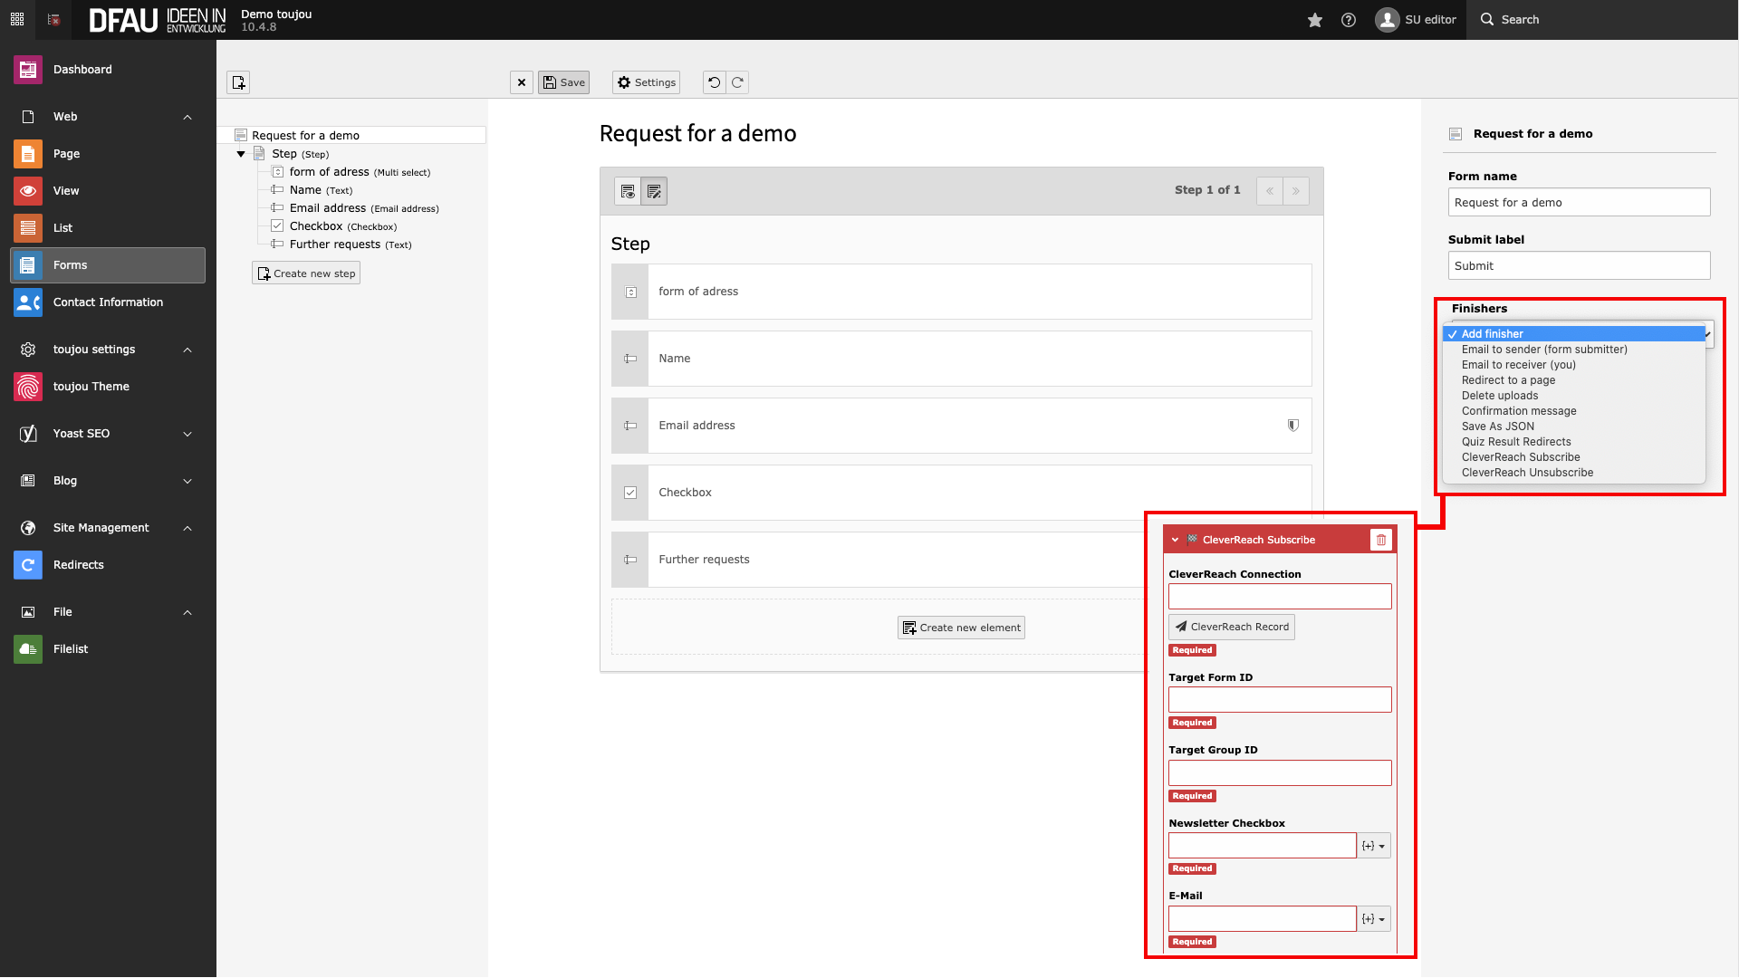Viewport: 1739px width, 978px height.
Task: Close the form editor with X button
Action: click(x=522, y=82)
